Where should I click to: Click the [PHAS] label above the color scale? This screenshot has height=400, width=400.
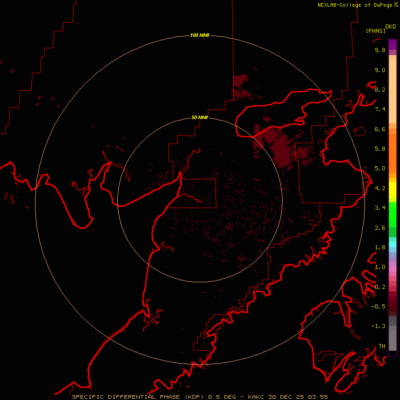[x=376, y=31]
